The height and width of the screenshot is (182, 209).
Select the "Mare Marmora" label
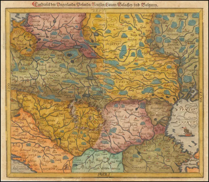(189, 165)
